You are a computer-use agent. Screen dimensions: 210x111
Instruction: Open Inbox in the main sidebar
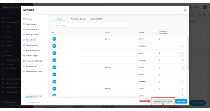8,18
